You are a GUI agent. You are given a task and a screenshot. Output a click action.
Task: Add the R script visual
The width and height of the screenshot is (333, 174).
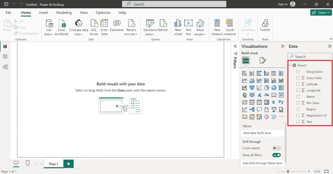[274, 102]
